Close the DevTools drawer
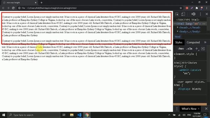 pyautogui.click(x=206, y=109)
